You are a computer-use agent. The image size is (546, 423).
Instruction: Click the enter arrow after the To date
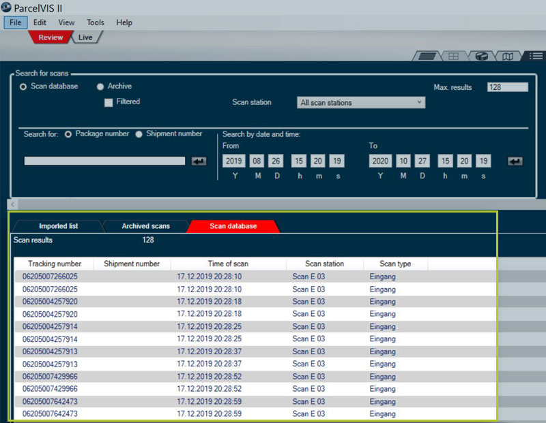515,161
